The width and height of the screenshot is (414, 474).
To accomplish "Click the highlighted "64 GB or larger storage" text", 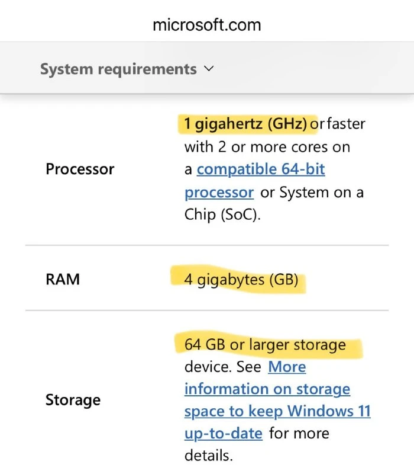I will click(x=265, y=345).
